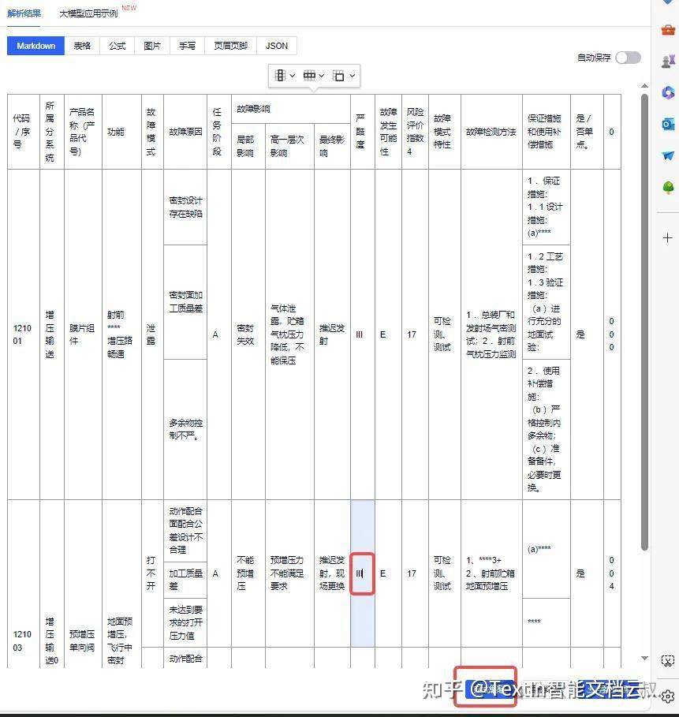Image resolution: width=679 pixels, height=717 pixels.
Task: Select the 公式 view tab
Action: 117,46
